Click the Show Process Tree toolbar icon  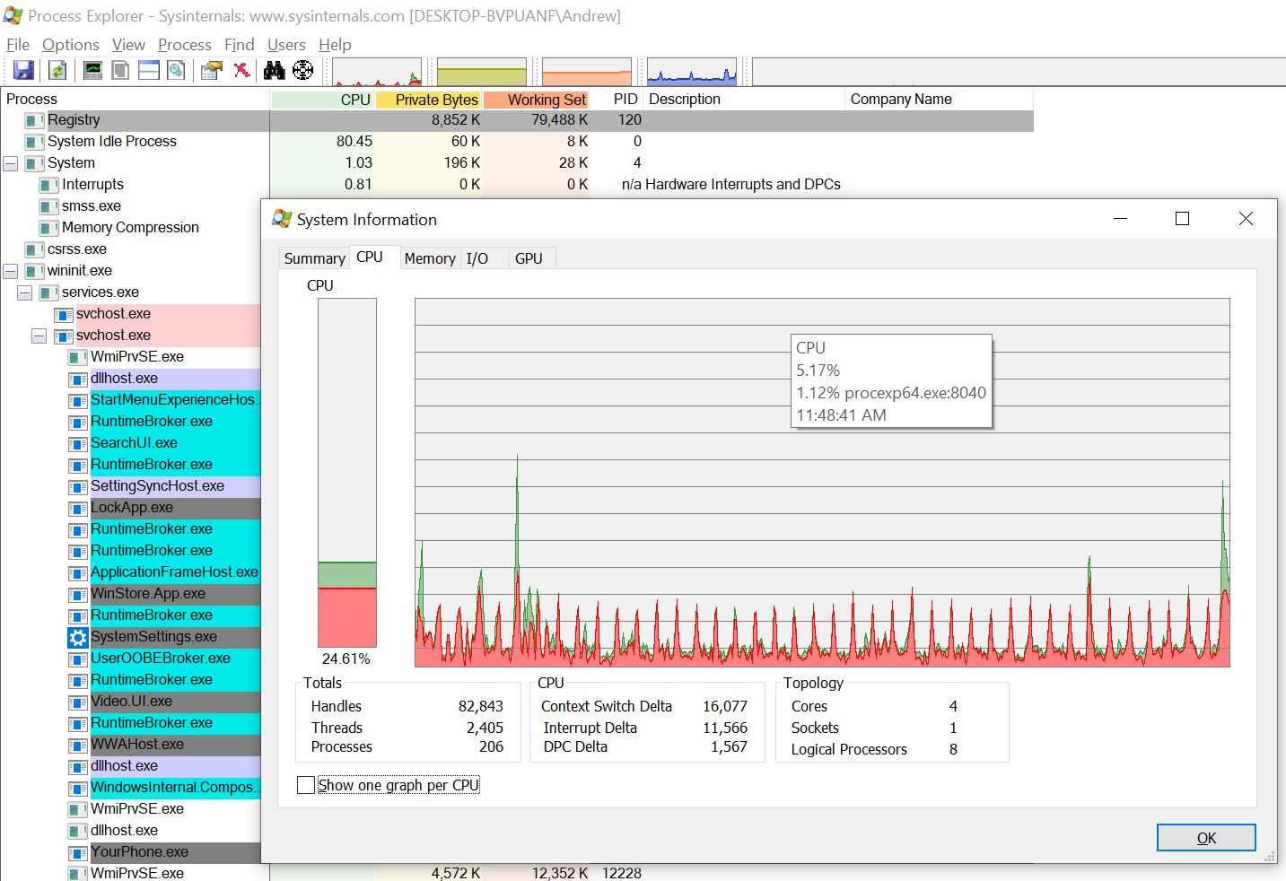click(120, 70)
